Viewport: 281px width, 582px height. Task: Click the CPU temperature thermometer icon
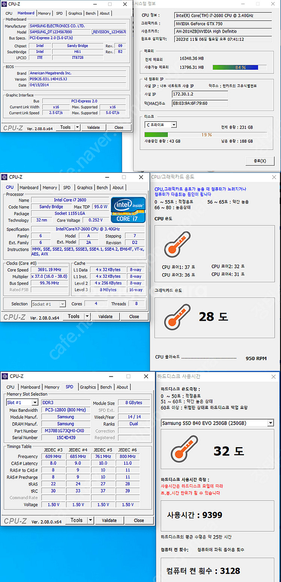pyautogui.click(x=177, y=244)
